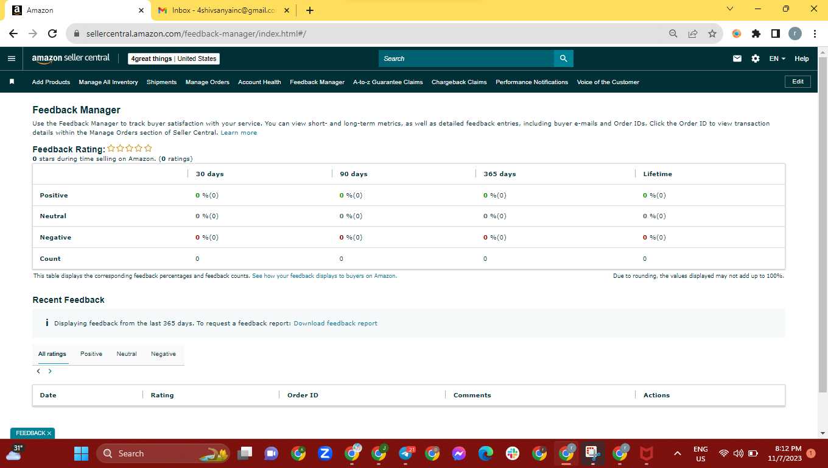Screen dimensions: 828x468
Task: Open the weather widget showing 31°
Action: coord(14,453)
